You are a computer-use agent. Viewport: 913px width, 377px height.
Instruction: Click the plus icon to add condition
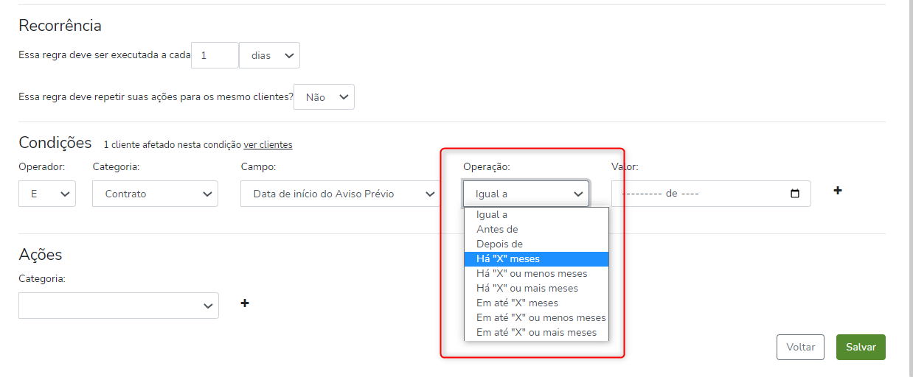pyautogui.click(x=837, y=191)
